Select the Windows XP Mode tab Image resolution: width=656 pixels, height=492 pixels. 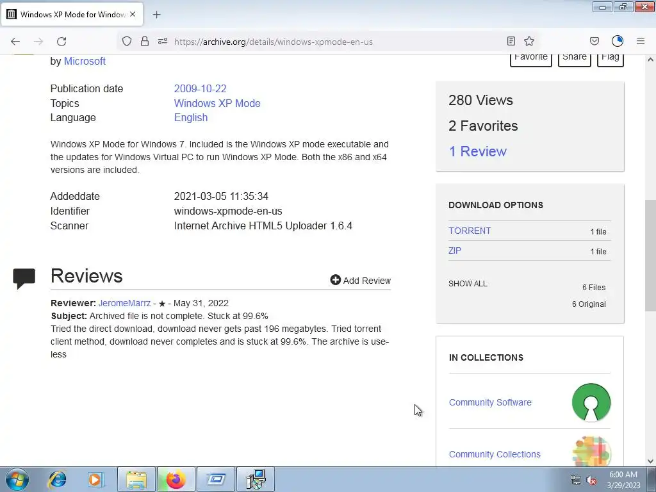click(x=72, y=14)
